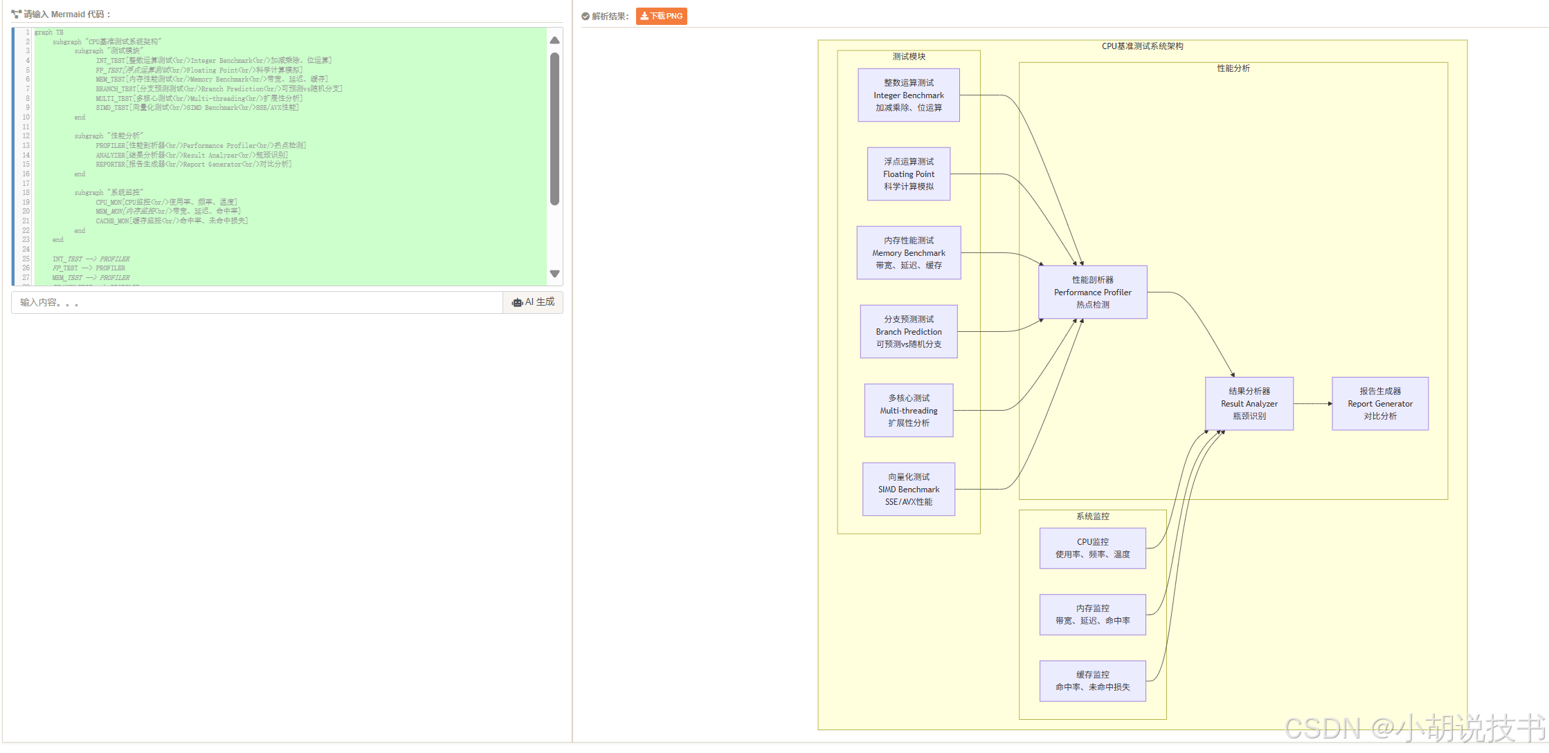Click code line 'FP_TEST --> PROFILER'
The width and height of the screenshot is (1549, 753).
89,268
